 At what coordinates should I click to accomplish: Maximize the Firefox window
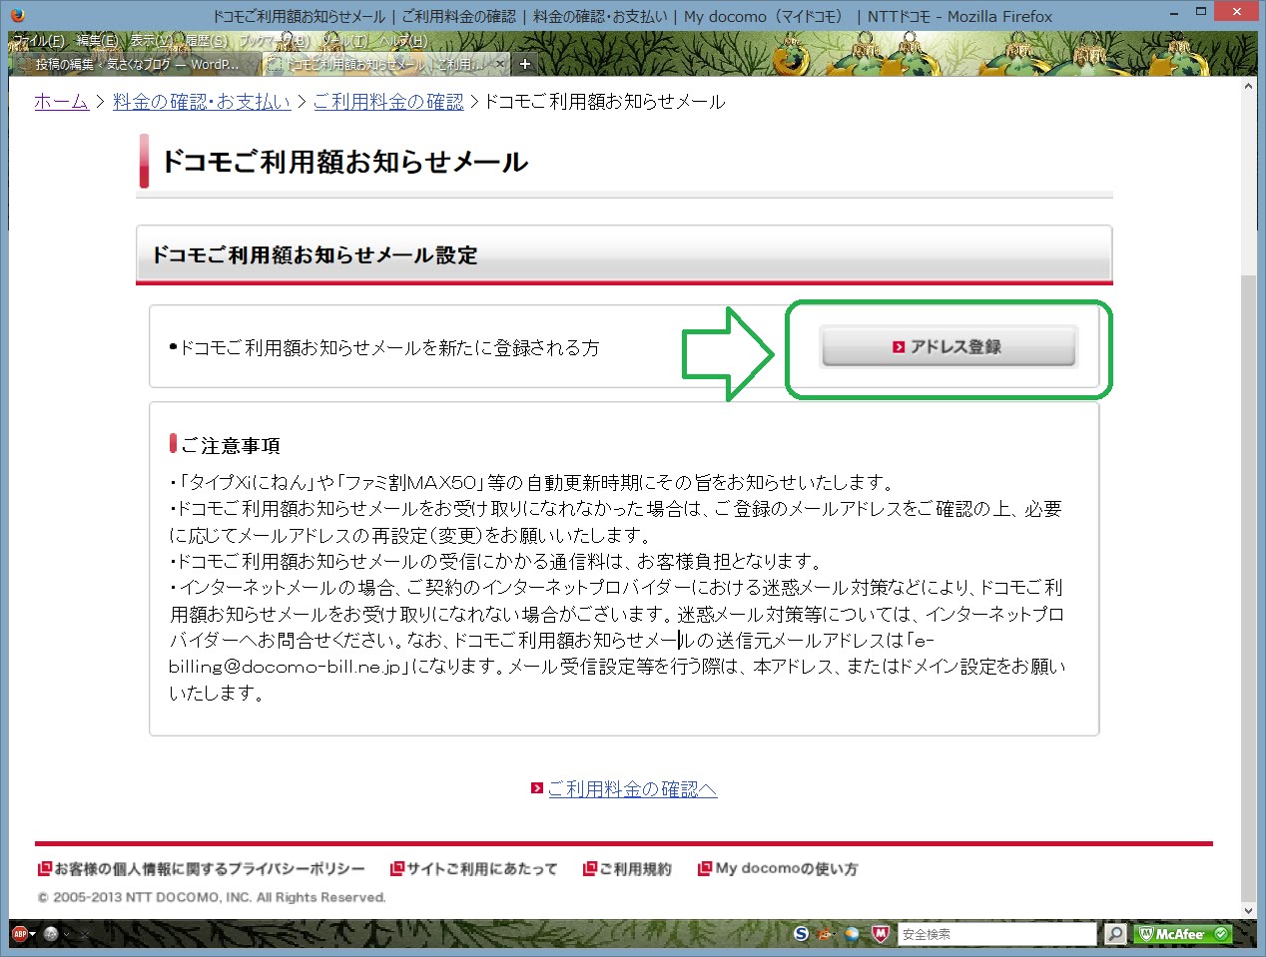[x=1201, y=12]
